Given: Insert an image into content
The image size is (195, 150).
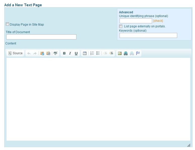Looking at the screenshot, I should 120,53.
